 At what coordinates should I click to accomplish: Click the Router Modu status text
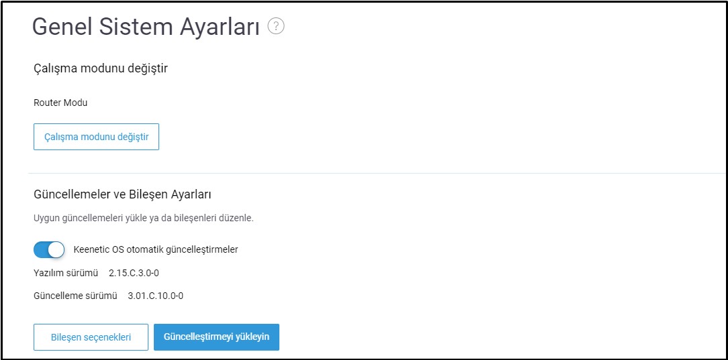pyautogui.click(x=60, y=103)
